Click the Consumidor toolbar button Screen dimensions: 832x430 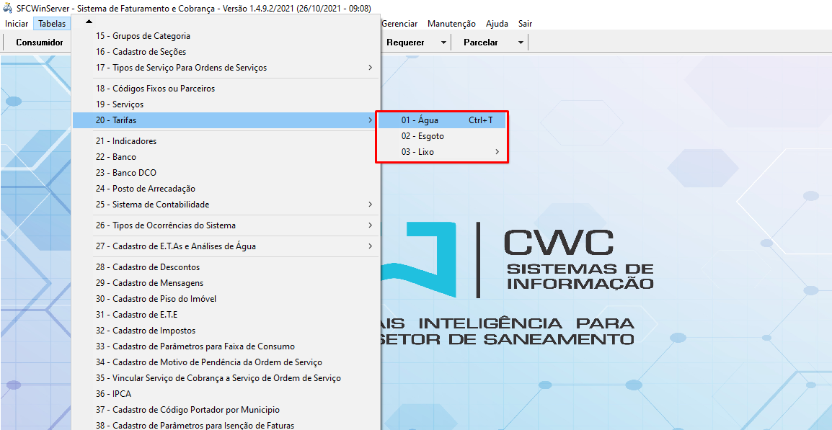tap(40, 42)
